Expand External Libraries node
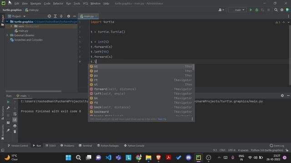This screenshot has width=291, height=163. [x=7, y=35]
